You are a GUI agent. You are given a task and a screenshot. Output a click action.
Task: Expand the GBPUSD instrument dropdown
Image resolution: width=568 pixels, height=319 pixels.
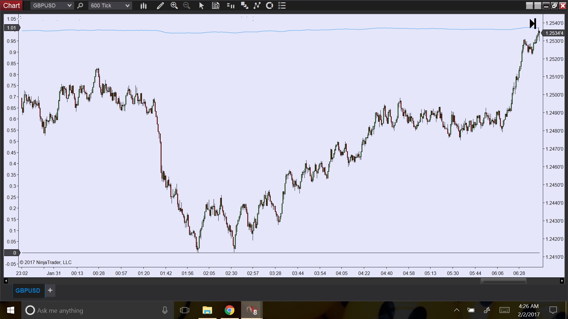point(69,6)
